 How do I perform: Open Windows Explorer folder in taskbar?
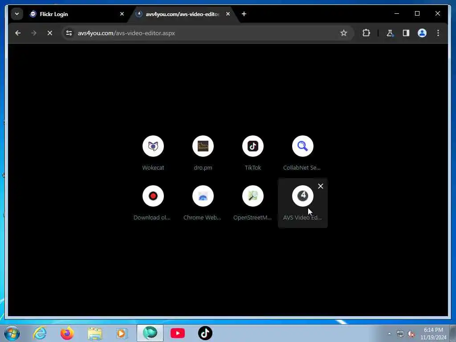tap(94, 333)
